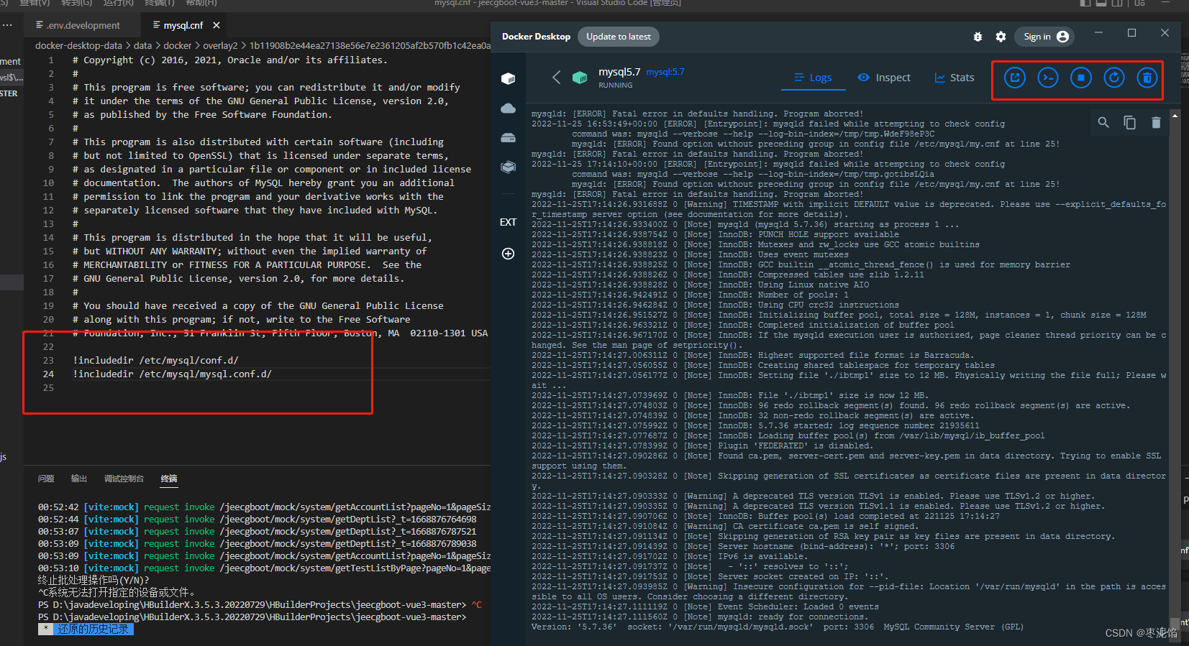Click the mysql5.7 container name
The height and width of the screenshot is (646, 1189).
[619, 72]
